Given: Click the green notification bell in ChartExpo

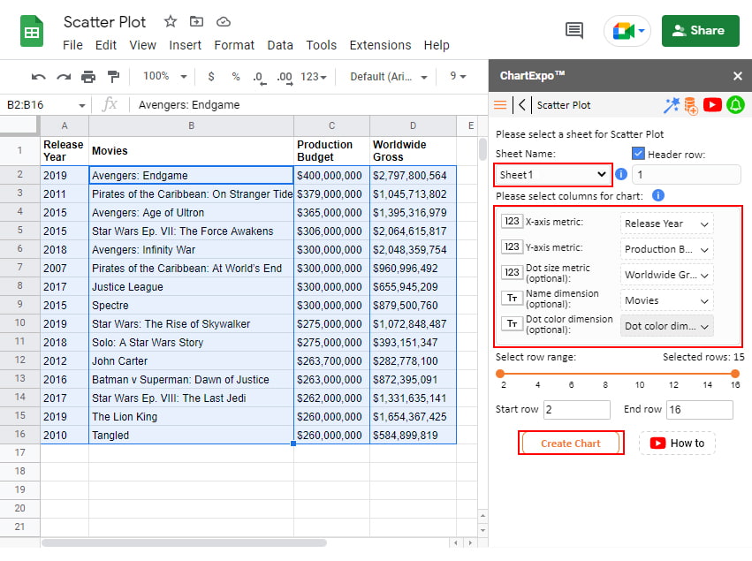Looking at the screenshot, I should (x=735, y=104).
